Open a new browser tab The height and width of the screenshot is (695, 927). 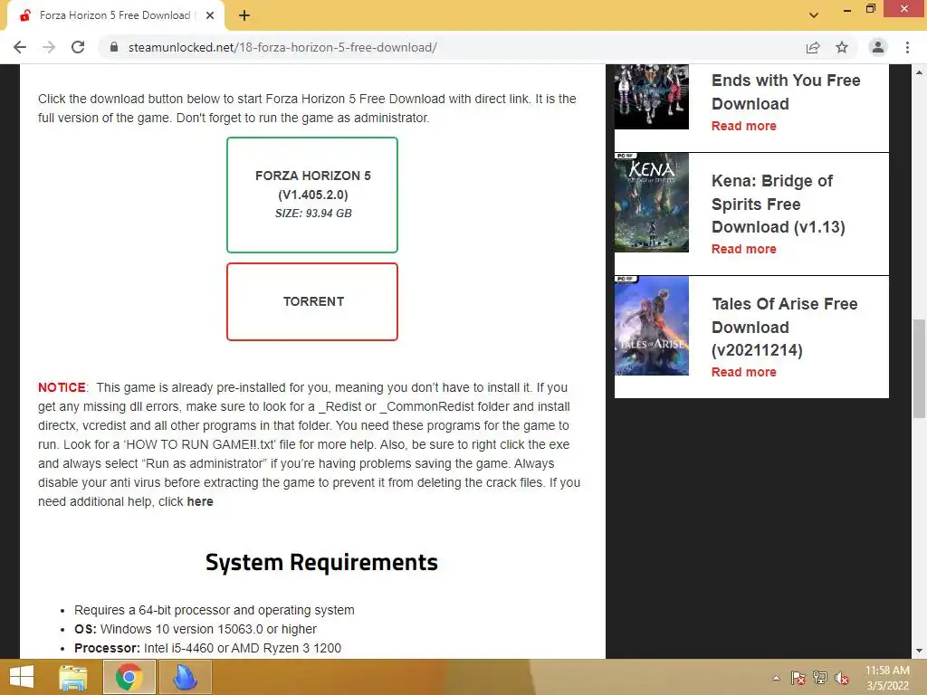pyautogui.click(x=244, y=15)
